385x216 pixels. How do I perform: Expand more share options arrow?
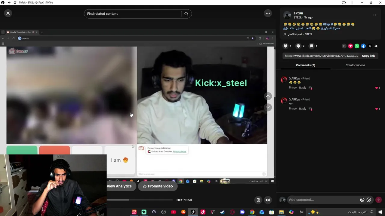376,46
